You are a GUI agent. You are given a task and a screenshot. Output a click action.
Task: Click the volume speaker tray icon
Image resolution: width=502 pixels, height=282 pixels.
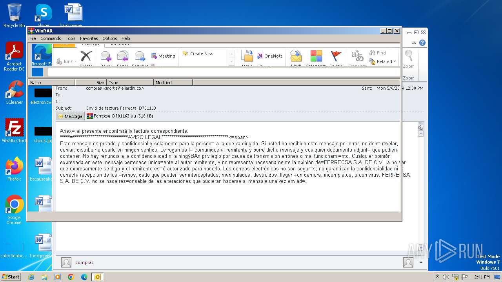click(446, 277)
